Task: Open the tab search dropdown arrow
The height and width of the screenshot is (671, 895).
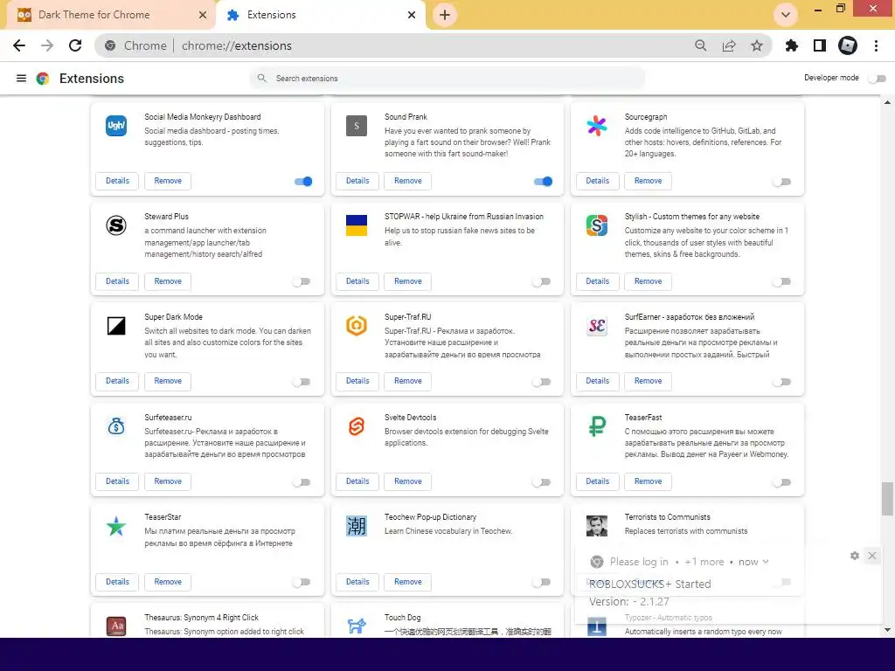Action: [x=786, y=15]
